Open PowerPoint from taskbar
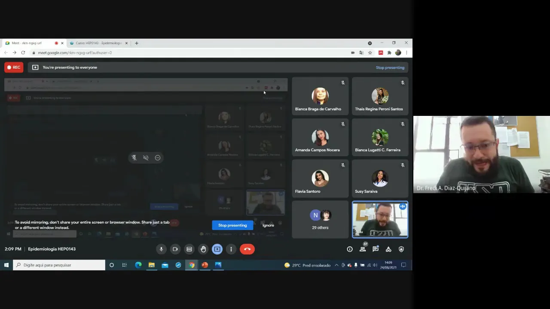This screenshot has height=309, width=550. pyautogui.click(x=205, y=265)
